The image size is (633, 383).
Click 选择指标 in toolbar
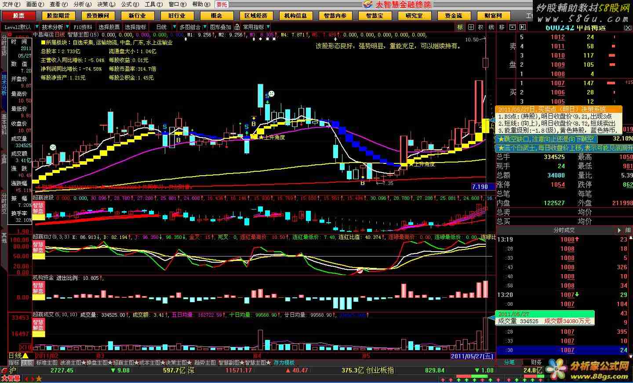[x=135, y=27]
